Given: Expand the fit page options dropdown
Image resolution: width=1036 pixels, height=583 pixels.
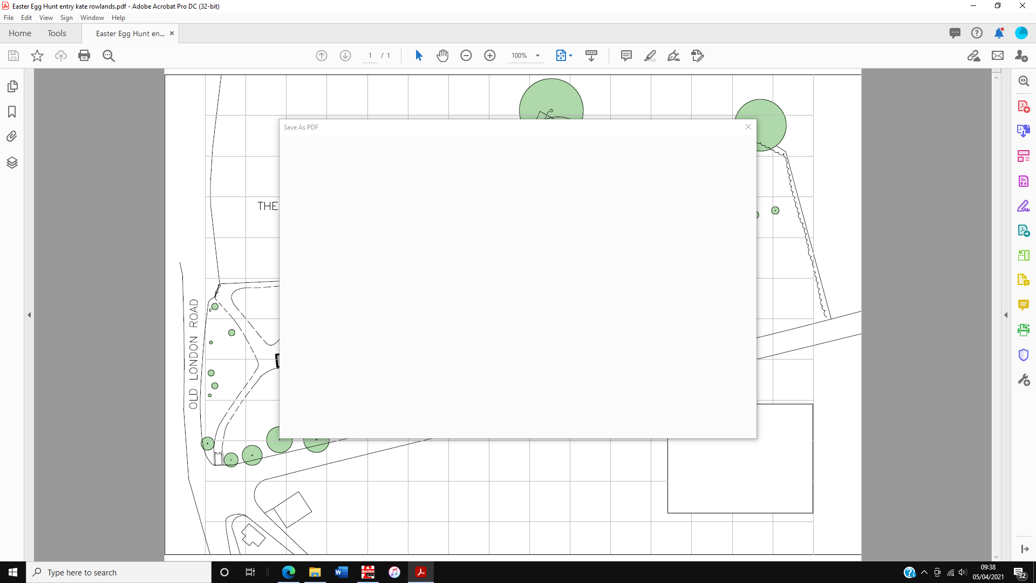Looking at the screenshot, I should (x=570, y=56).
